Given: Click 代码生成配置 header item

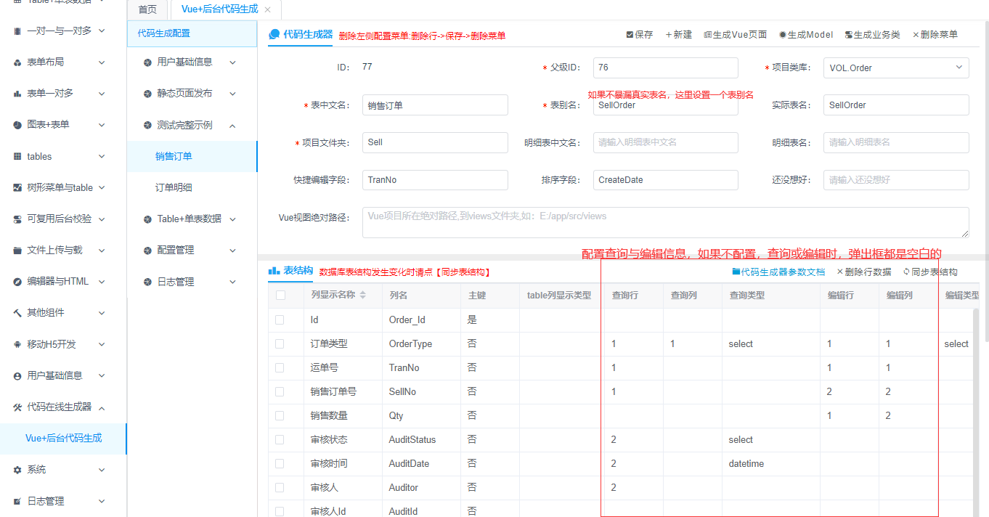Looking at the screenshot, I should tap(192, 33).
